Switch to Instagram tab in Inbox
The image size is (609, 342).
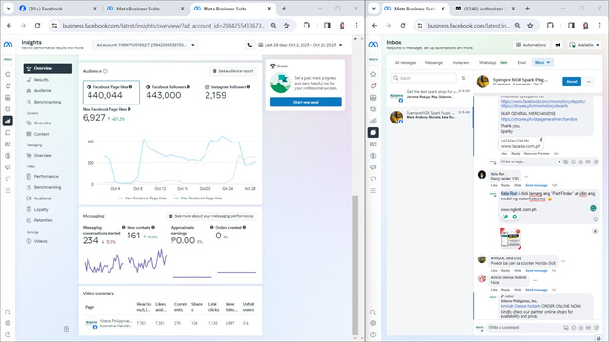point(461,63)
